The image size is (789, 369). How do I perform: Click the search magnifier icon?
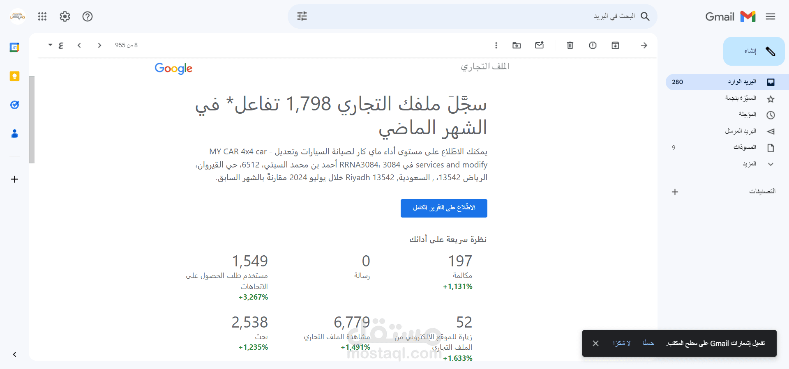coord(645,16)
